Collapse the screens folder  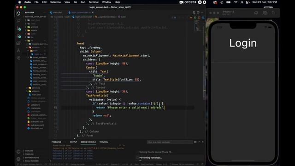tap(35, 47)
